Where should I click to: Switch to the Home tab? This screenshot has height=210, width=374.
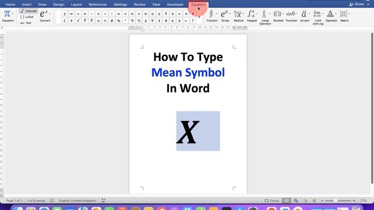click(11, 5)
